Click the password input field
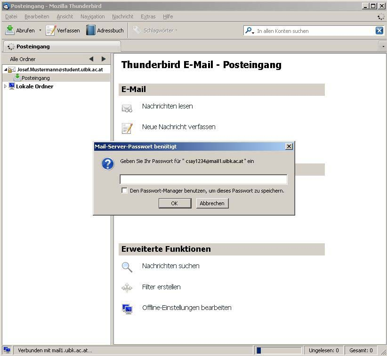This screenshot has height=356, width=387. click(203, 179)
